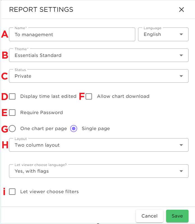The width and height of the screenshot is (195, 224).
Task: Check the Require Password option
Action: 12,113
